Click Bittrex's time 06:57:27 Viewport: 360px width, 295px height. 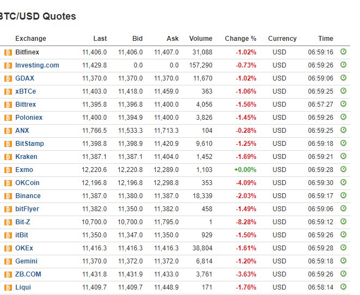point(320,105)
